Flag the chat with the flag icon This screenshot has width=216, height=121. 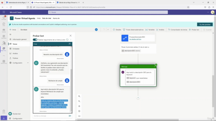[70, 44]
